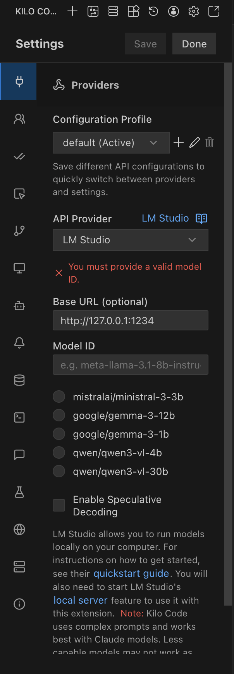The width and height of the screenshot is (234, 674).
Task: Click into the Model ID field
Action: pos(130,365)
